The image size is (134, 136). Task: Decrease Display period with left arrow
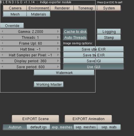tap(2, 61)
